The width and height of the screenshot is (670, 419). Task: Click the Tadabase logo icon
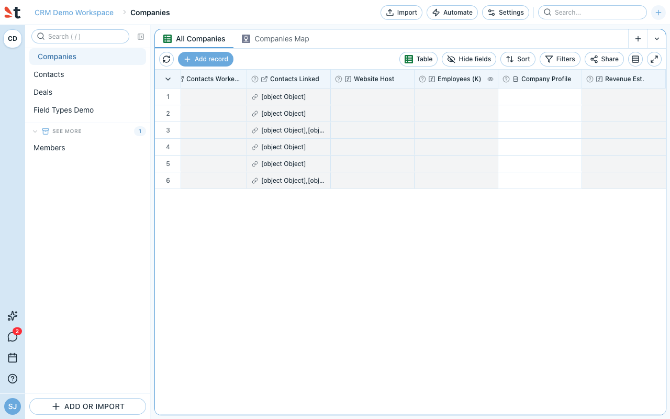pos(13,13)
